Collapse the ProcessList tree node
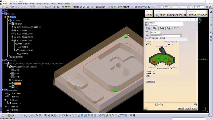The width and height of the screenshot is (213, 120). coord(3,14)
